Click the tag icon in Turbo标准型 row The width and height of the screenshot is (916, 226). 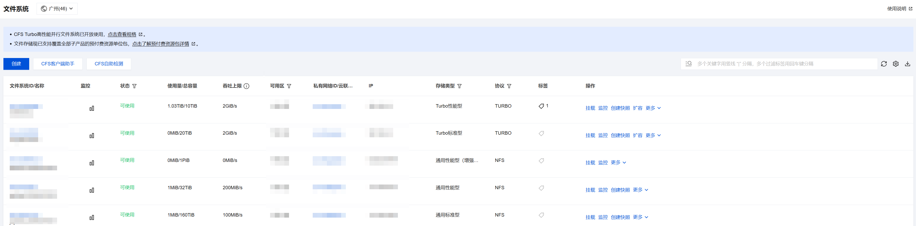(541, 133)
